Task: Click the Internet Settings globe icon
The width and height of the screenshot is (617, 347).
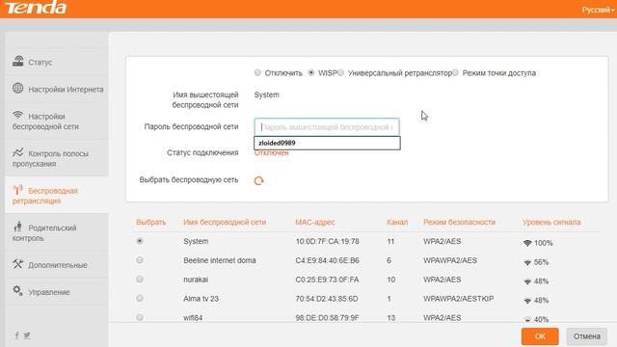Action: pos(17,88)
